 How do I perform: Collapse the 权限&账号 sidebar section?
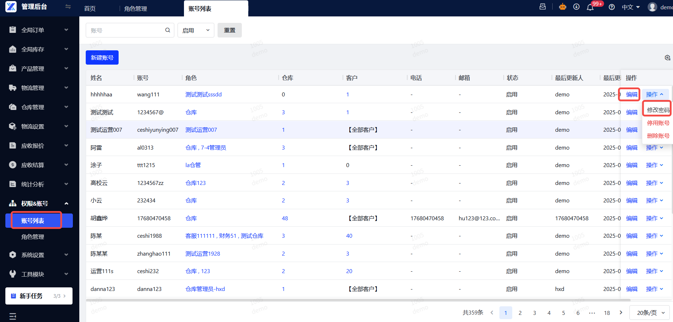click(x=39, y=203)
